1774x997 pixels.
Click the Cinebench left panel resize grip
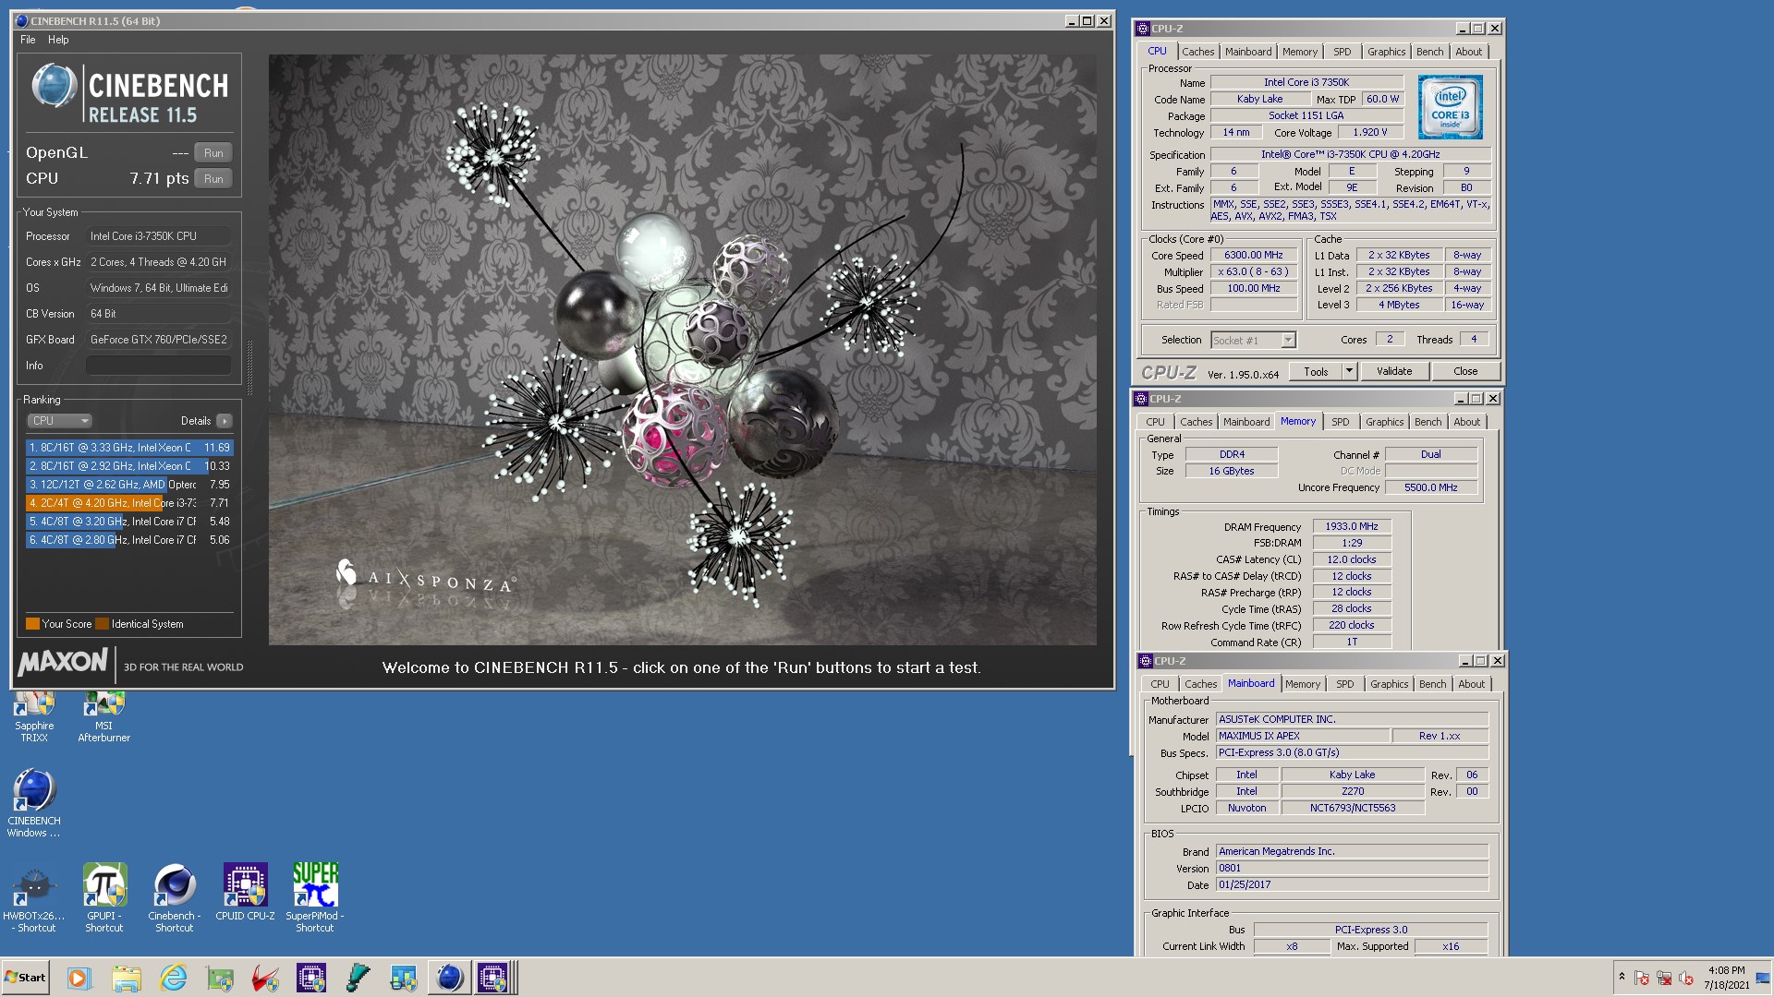249,367
